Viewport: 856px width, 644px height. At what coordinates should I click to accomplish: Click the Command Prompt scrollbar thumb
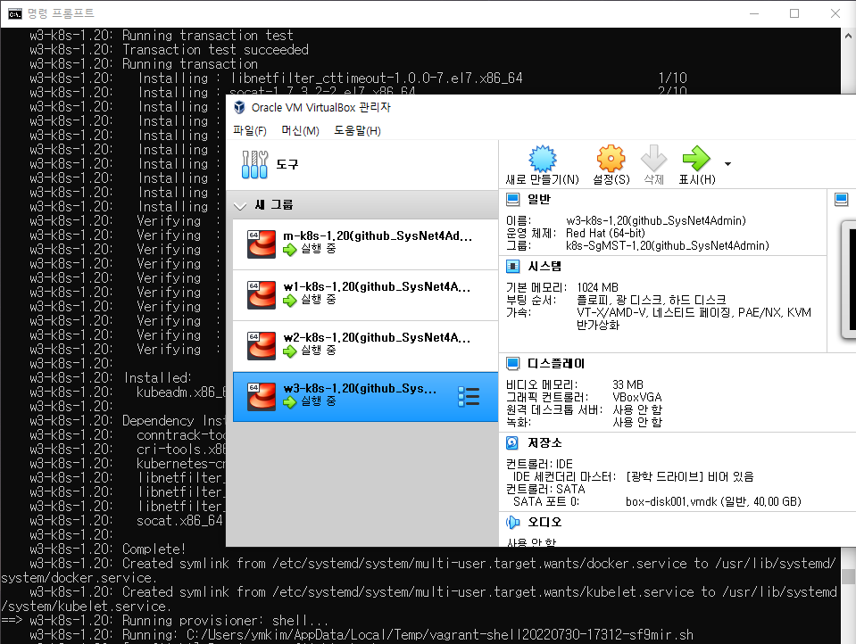pyautogui.click(x=848, y=576)
